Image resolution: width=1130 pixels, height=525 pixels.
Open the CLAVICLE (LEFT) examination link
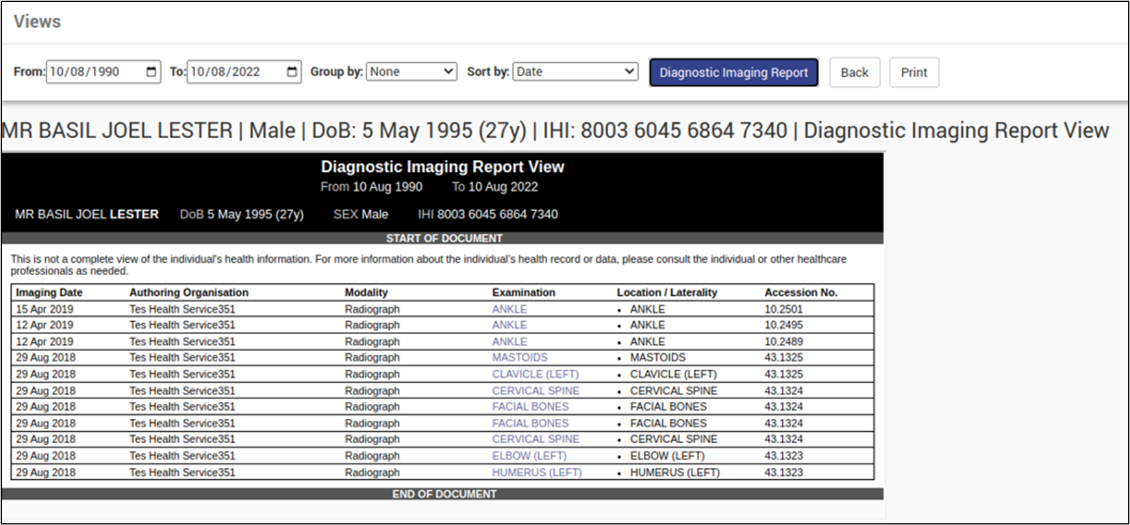536,374
